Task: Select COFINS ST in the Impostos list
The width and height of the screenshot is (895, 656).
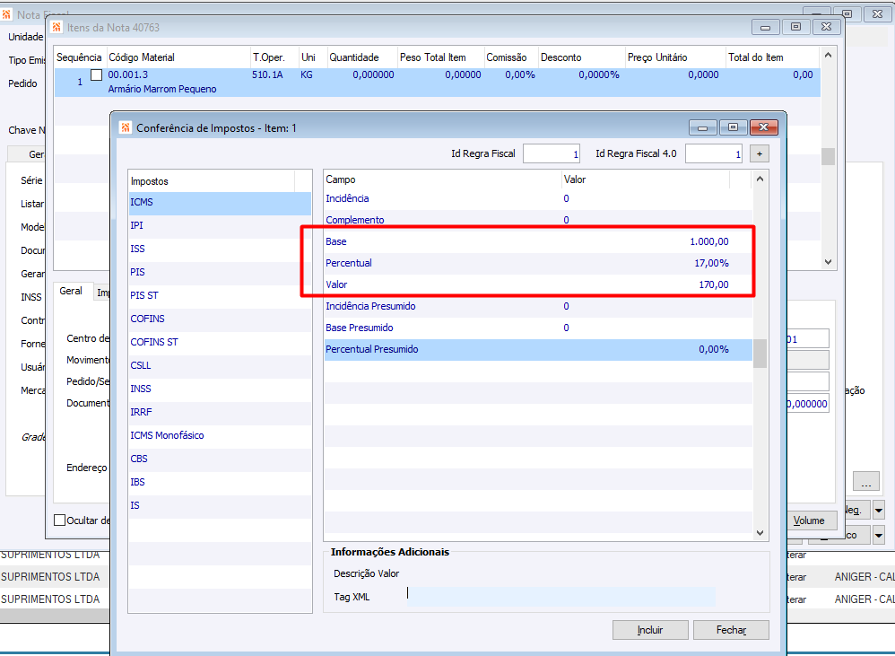Action: (220, 342)
